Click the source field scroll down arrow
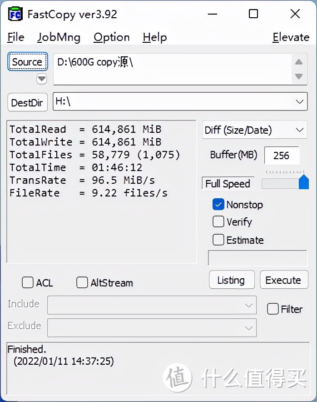This screenshot has height=402, width=317. coord(299,76)
